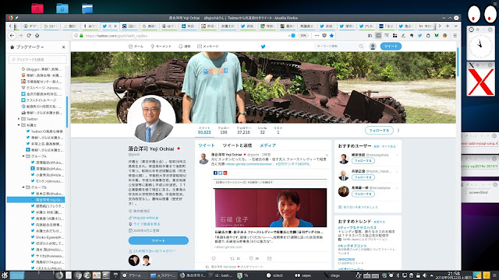499x280 pixels.
Task: Select highlighted 落合洋司 Yoji Ochiai bookmark
Action: pyautogui.click(x=36, y=200)
